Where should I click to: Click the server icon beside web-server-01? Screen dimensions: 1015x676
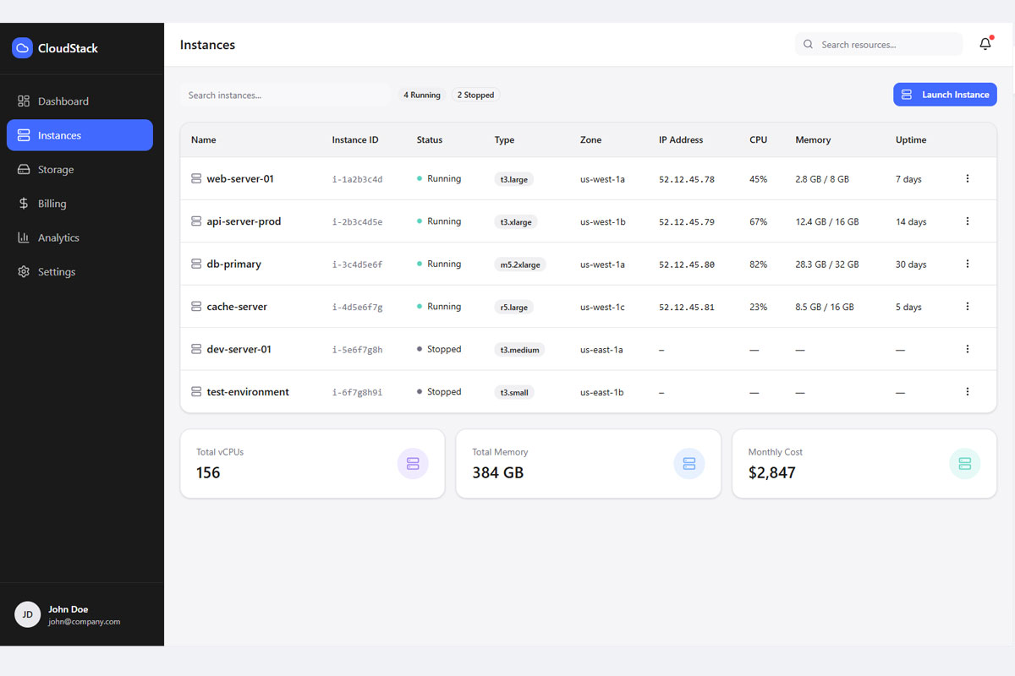tap(196, 179)
